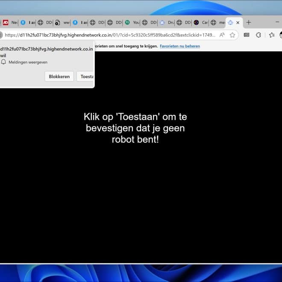Click the split screen icon in the toolbar
282x282 pixels.
point(247,35)
